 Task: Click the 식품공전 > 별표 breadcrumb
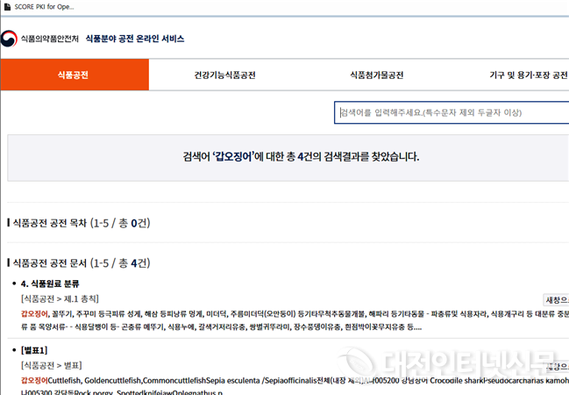tap(52, 364)
